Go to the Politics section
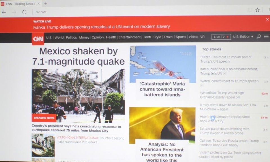Viewport: 270px width, 162px height. pos(71,37)
